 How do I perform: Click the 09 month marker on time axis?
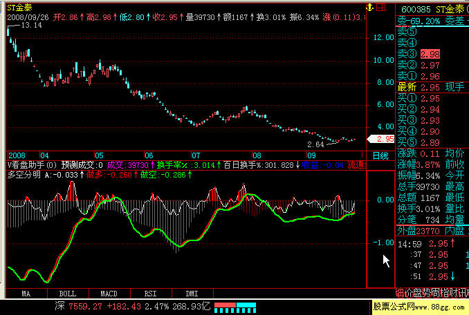(x=311, y=155)
